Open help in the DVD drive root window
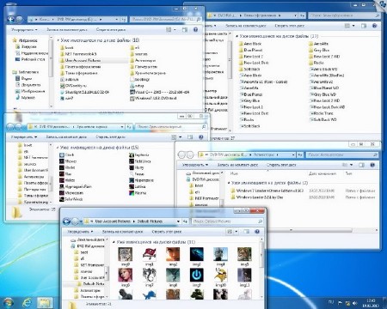 tap(195, 29)
